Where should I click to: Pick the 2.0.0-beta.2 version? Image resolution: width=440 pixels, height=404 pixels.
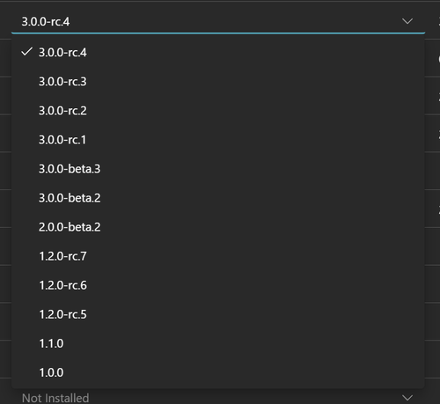coord(217,227)
